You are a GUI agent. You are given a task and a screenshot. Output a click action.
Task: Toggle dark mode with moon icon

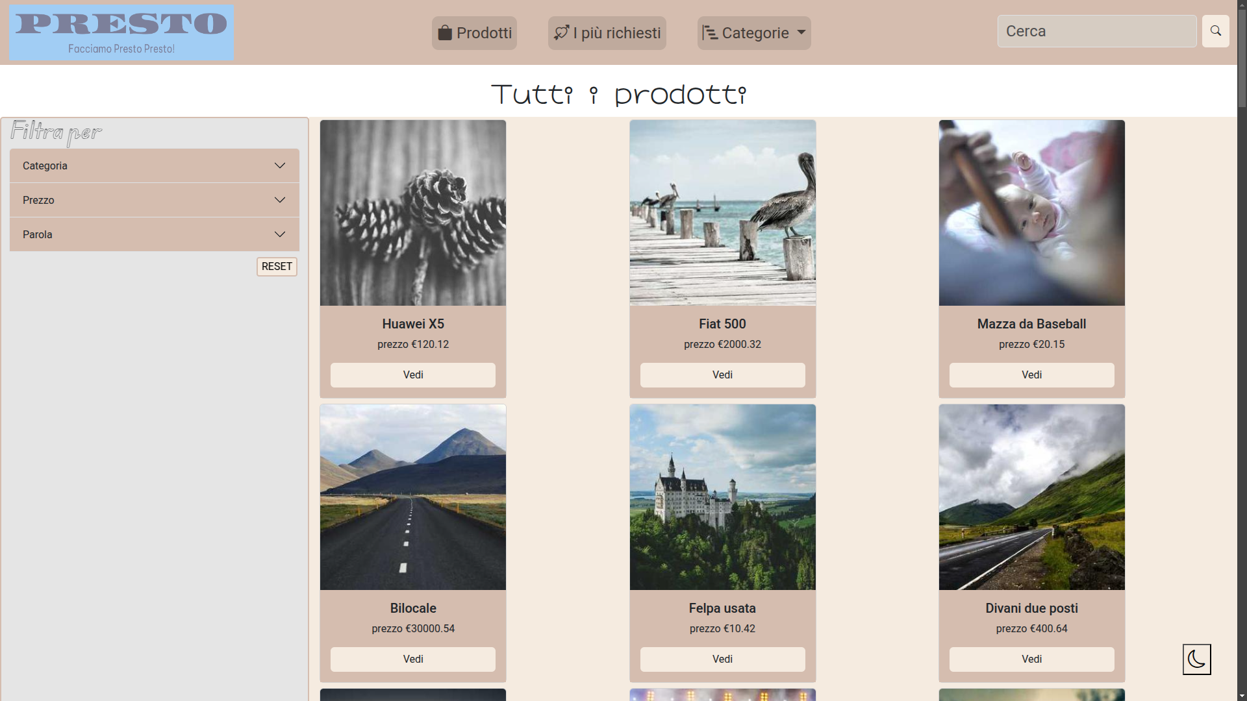click(x=1196, y=659)
